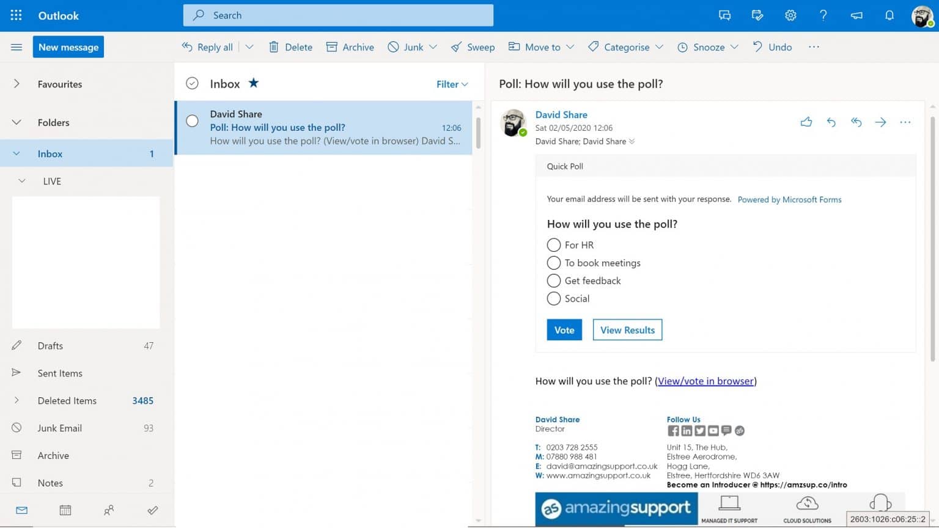Forward the email using arrow icon
939x528 pixels.
(880, 122)
